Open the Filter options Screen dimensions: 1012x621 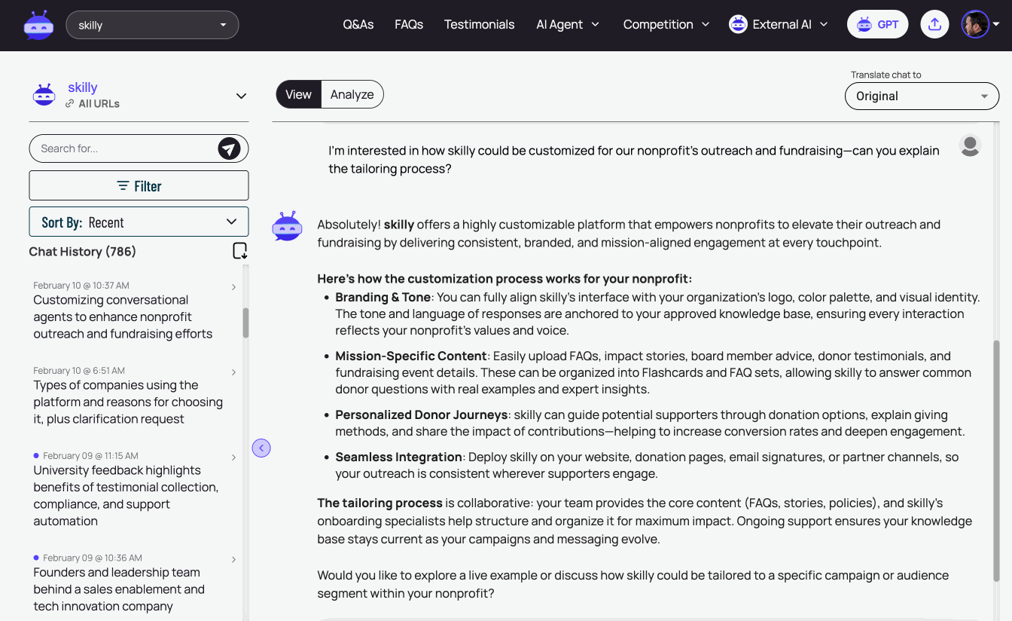pyautogui.click(x=139, y=186)
